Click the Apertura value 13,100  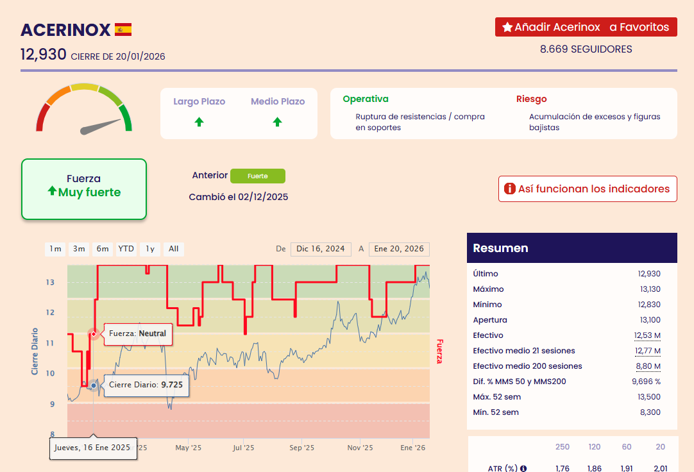coord(650,320)
